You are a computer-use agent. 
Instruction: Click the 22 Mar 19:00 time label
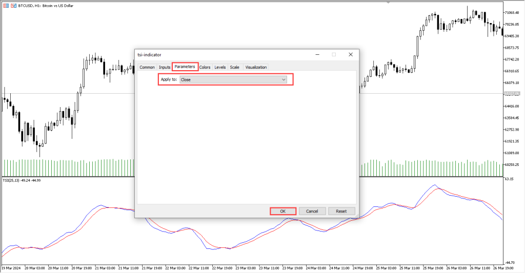[223, 268]
